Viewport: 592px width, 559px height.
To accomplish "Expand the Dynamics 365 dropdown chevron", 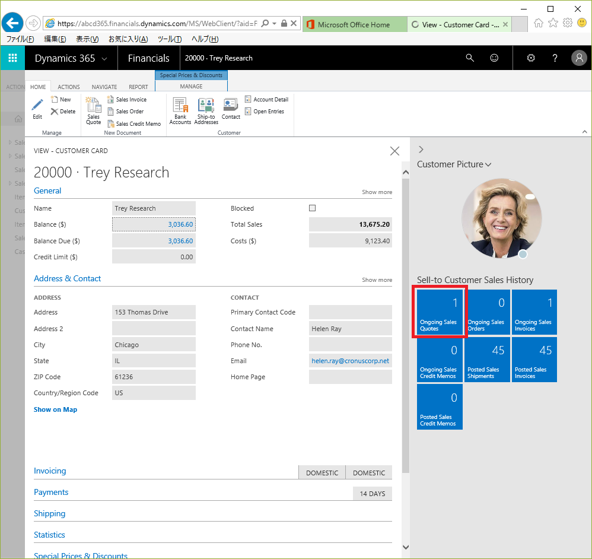I will [x=104, y=59].
